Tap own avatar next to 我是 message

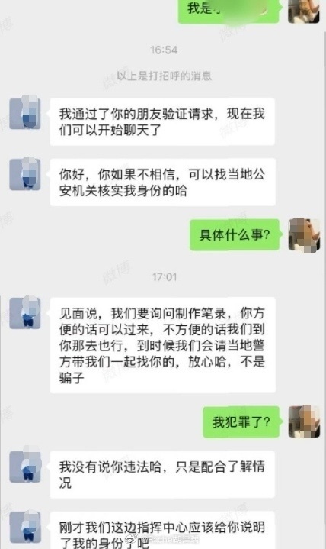304,11
